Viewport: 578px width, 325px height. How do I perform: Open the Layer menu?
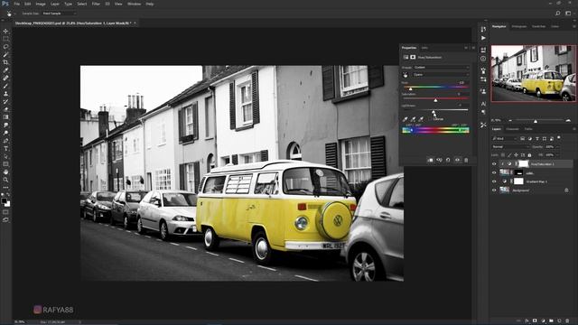pos(54,4)
